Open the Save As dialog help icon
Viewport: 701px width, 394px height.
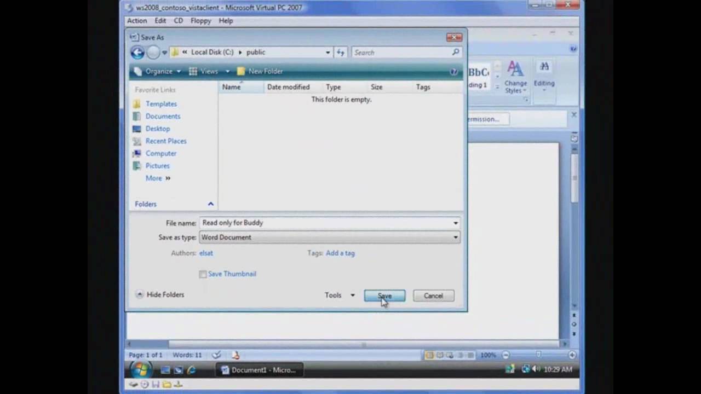point(453,72)
